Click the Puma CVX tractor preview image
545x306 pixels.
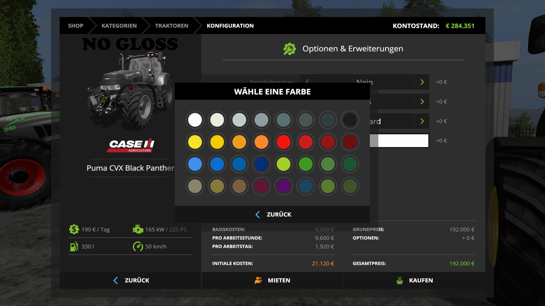131,91
